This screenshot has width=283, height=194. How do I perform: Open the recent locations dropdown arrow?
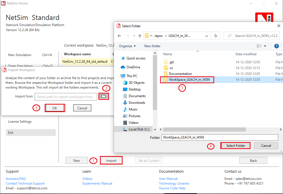pos(134,36)
